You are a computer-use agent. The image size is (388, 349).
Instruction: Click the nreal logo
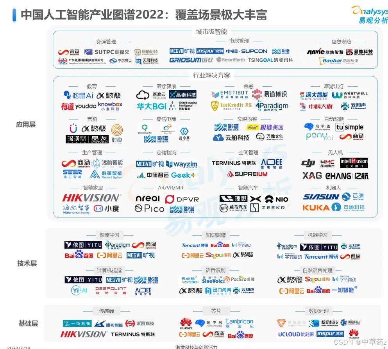point(148,198)
